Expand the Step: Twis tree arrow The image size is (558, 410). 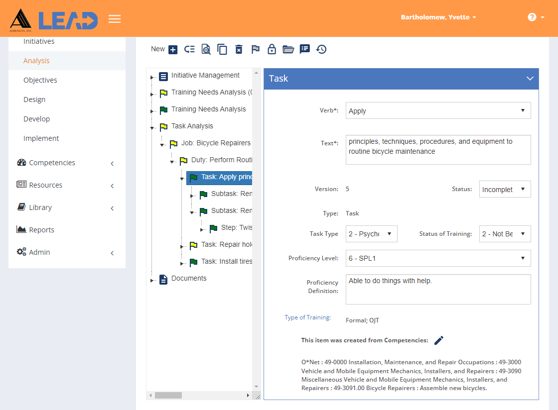point(201,230)
